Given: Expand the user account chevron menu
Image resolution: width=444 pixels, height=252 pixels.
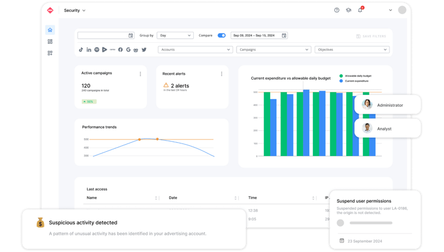Looking at the screenshot, I should pyautogui.click(x=391, y=10).
